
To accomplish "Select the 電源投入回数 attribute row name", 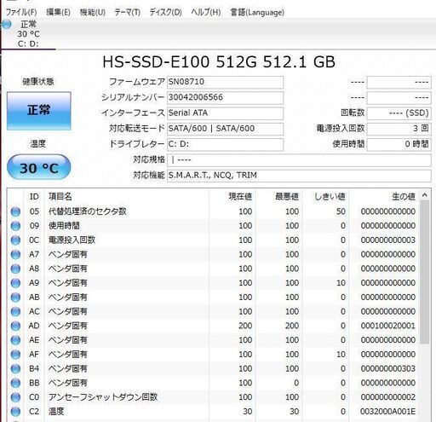I will click(x=72, y=240).
